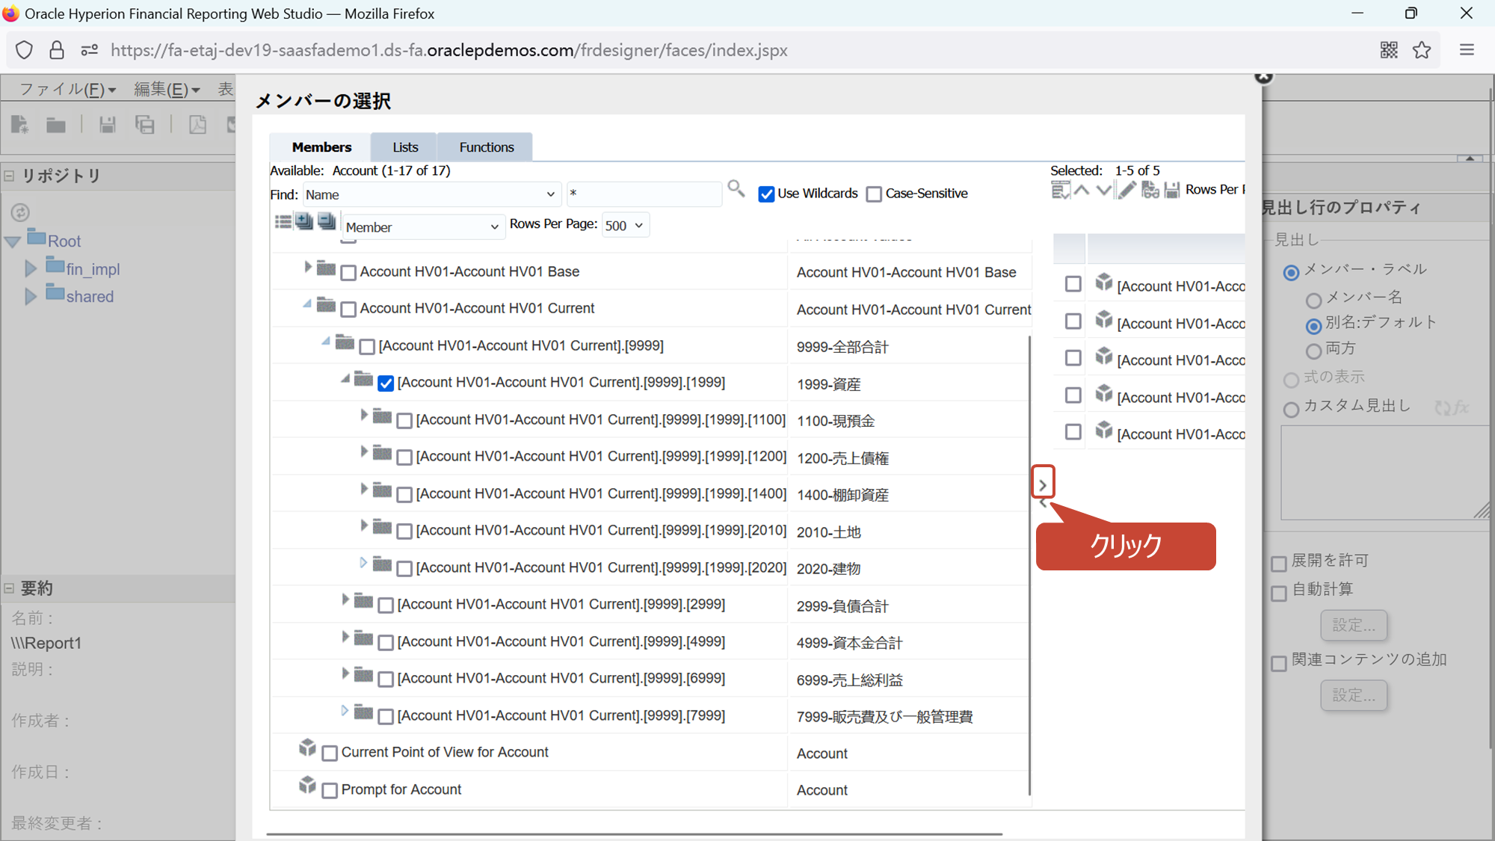Click the pencil edit icon in Selected panel
Viewport: 1495px width, 841px height.
pyautogui.click(x=1126, y=190)
